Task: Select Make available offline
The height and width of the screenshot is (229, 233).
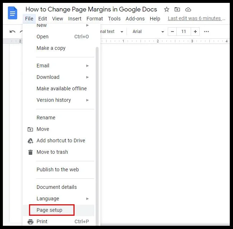Action: coord(59,89)
